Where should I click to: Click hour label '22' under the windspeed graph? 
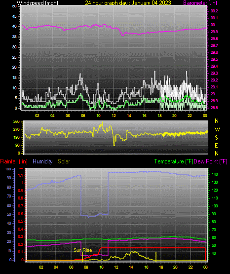[190, 116]
